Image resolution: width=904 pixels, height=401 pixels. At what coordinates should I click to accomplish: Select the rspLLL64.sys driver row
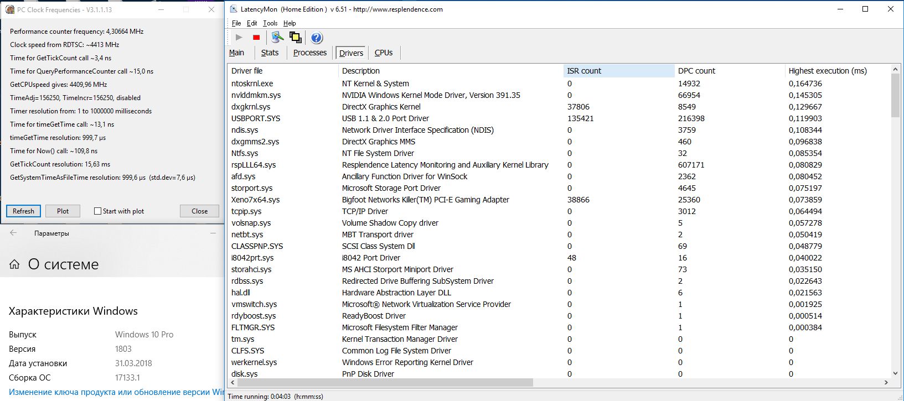tap(559, 165)
